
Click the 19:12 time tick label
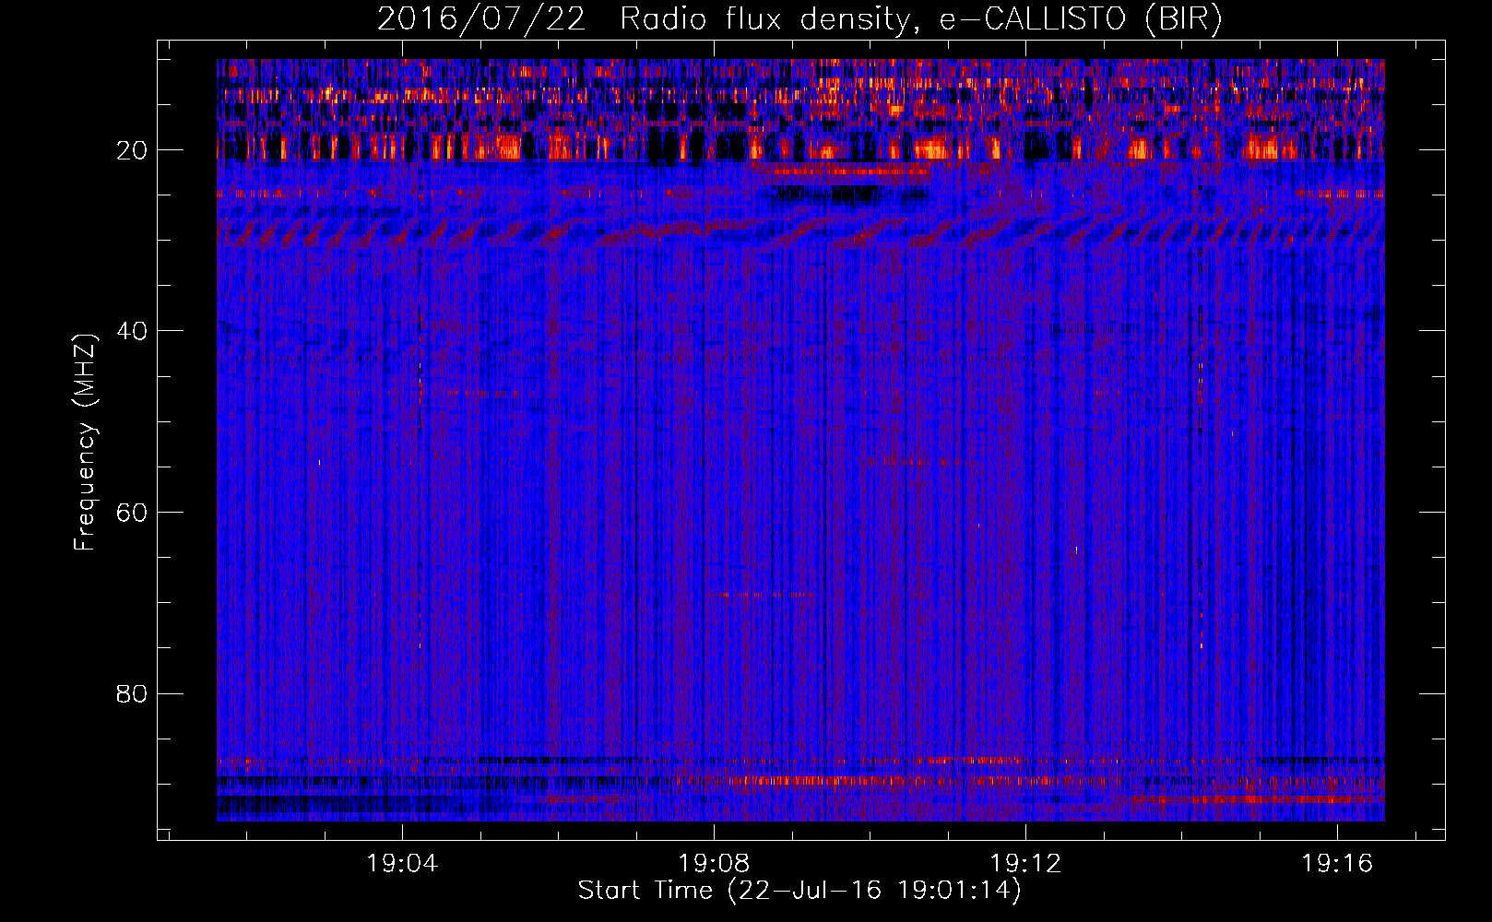click(x=1025, y=864)
